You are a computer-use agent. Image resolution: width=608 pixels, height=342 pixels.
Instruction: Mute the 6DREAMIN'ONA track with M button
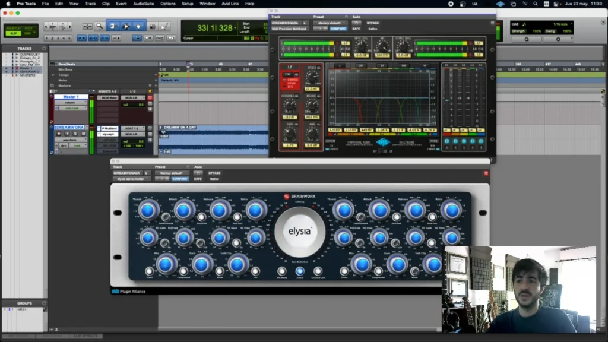pos(83,134)
